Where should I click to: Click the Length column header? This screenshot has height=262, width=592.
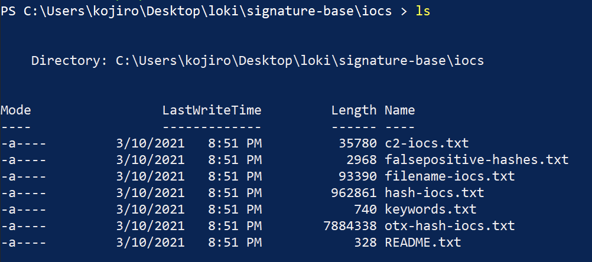point(353,110)
